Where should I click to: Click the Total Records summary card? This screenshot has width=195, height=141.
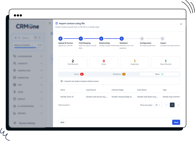coord(73,62)
